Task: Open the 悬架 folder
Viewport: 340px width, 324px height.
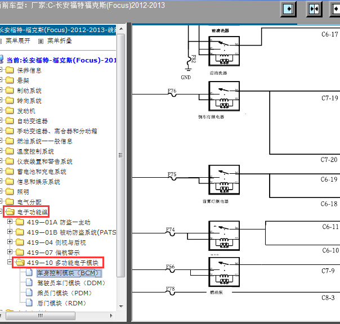Action: [23, 80]
